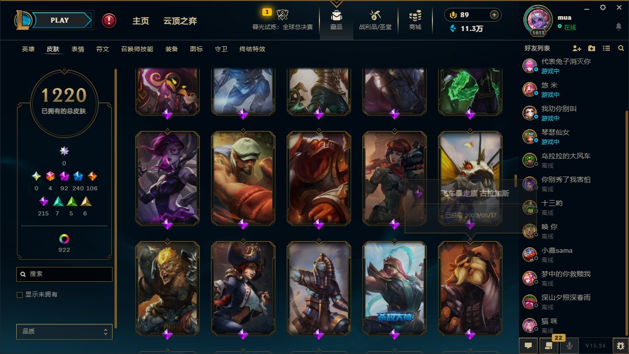Enable the 显示未拥有 checkbox
The height and width of the screenshot is (354, 629).
click(x=20, y=295)
